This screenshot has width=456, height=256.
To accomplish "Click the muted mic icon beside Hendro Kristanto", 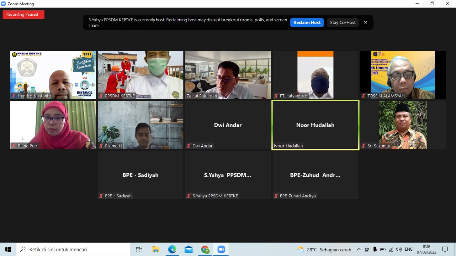I will pos(14,96).
